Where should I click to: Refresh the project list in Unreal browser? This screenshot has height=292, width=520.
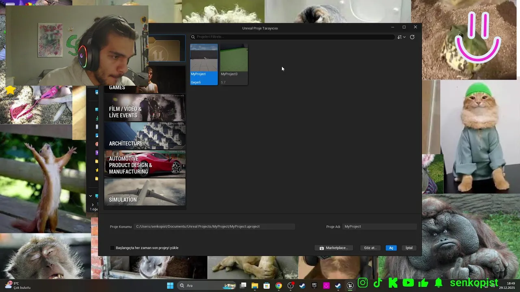tap(412, 37)
